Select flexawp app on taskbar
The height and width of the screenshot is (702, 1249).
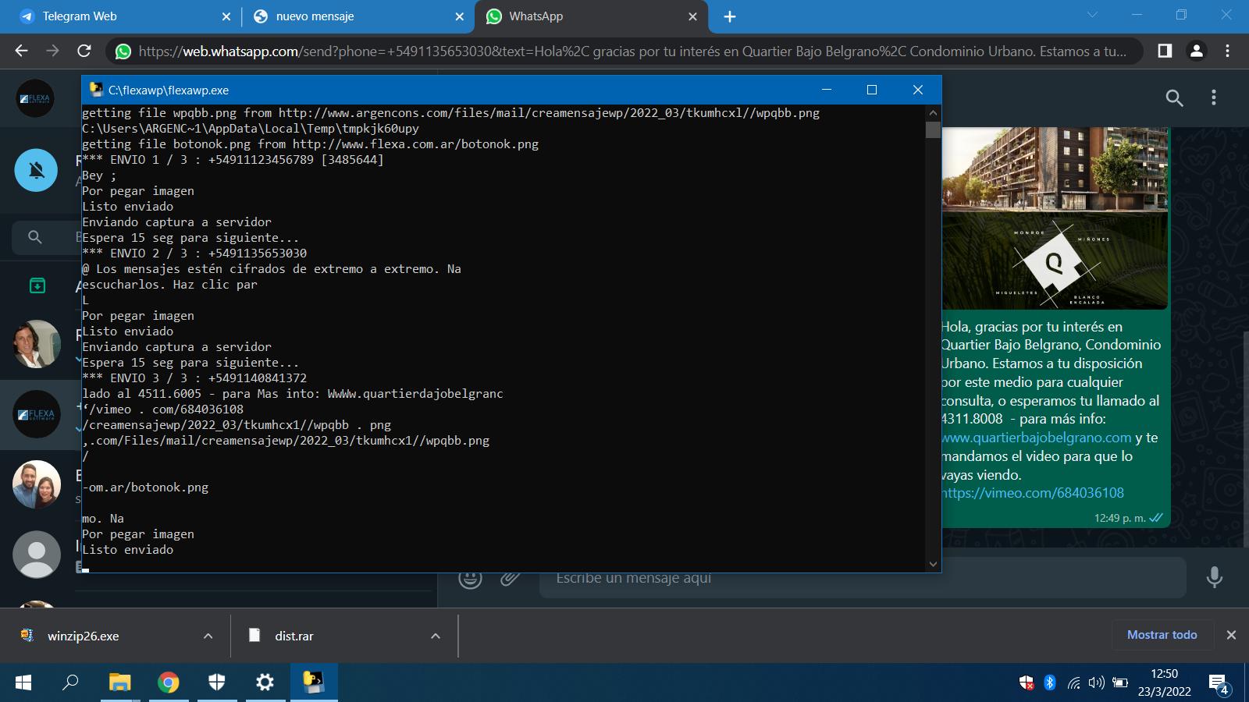coord(314,682)
